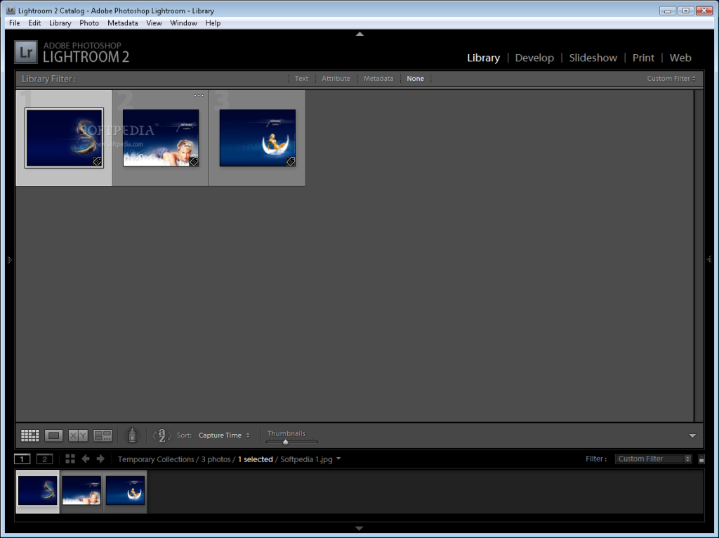Viewport: 719px width, 538px height.
Task: Click the main window button labeled 1
Action: click(x=22, y=459)
